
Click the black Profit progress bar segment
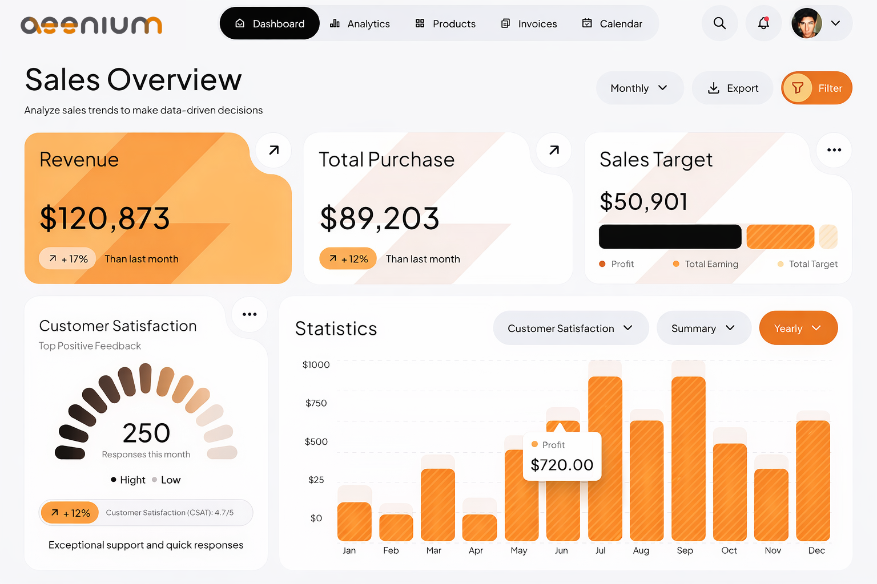[x=670, y=237]
